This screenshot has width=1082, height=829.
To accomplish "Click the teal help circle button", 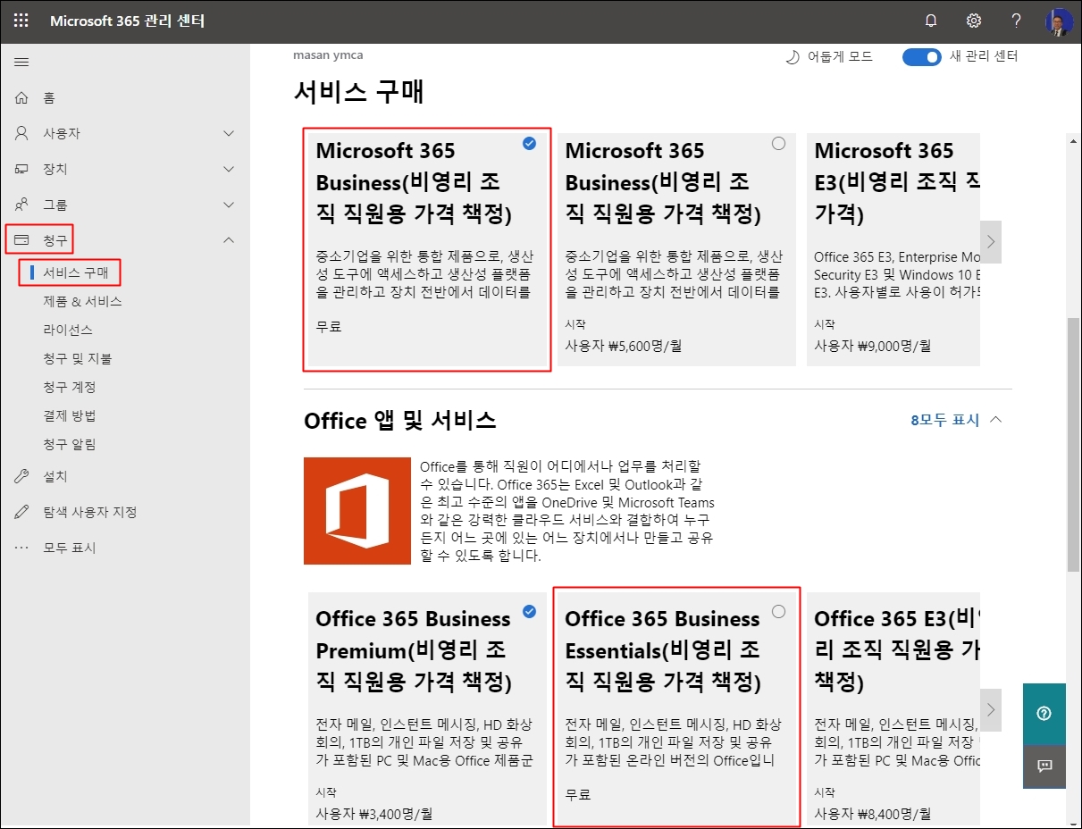I will click(x=1044, y=714).
